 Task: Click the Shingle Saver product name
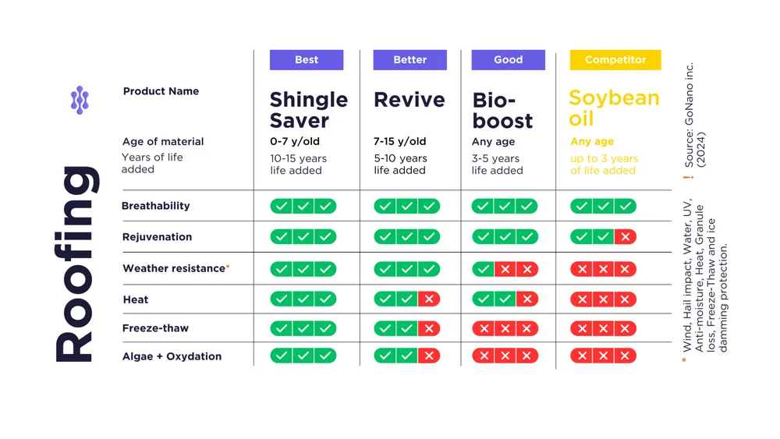tap(309, 110)
